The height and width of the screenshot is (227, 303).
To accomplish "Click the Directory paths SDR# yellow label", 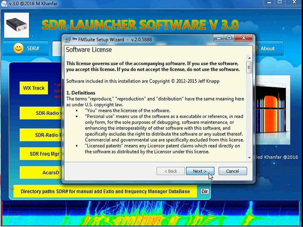I will coord(105,191).
